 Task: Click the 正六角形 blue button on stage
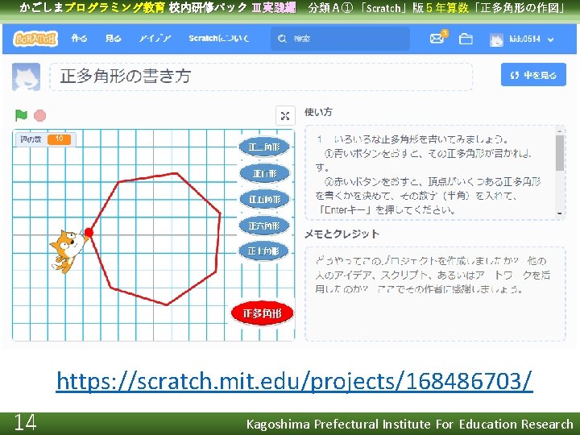263,226
